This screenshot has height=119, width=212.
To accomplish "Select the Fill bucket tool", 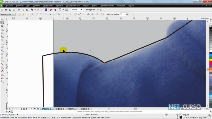I will (2, 78).
